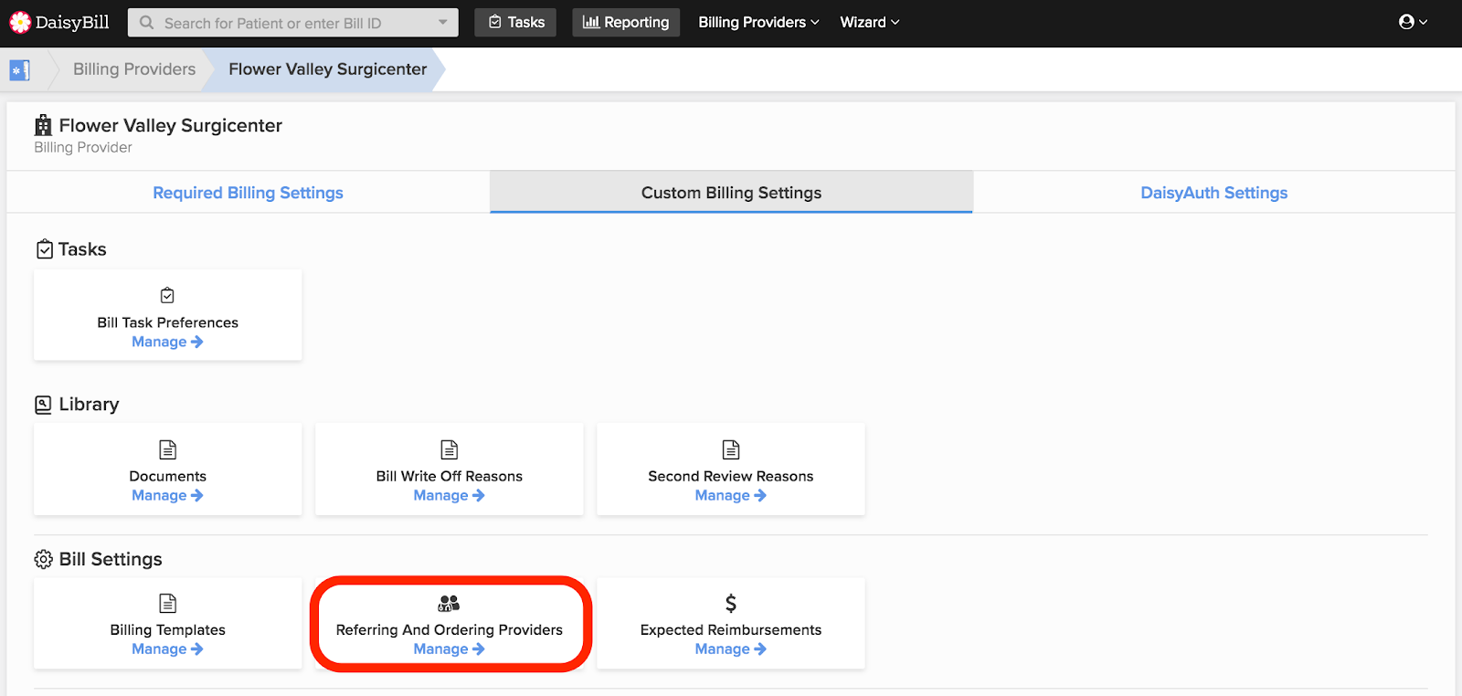Image resolution: width=1462 pixels, height=696 pixels.
Task: Click the 'Expected Reimbursements' card title
Action: 731,629
